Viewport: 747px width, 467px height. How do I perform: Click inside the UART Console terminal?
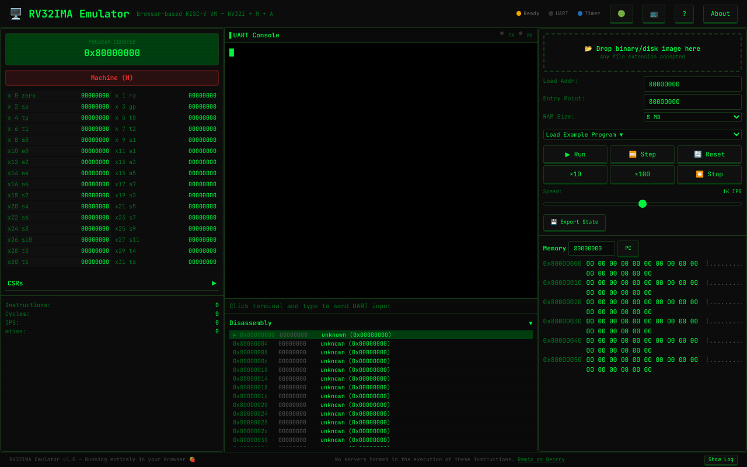coord(381,170)
